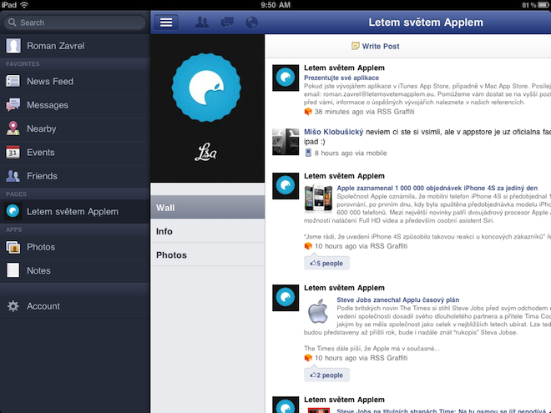Click page avatar on Prezentujte své aplikace post

[286, 78]
